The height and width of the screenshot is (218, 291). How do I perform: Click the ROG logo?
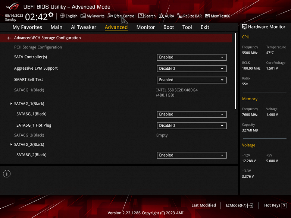(13, 6)
